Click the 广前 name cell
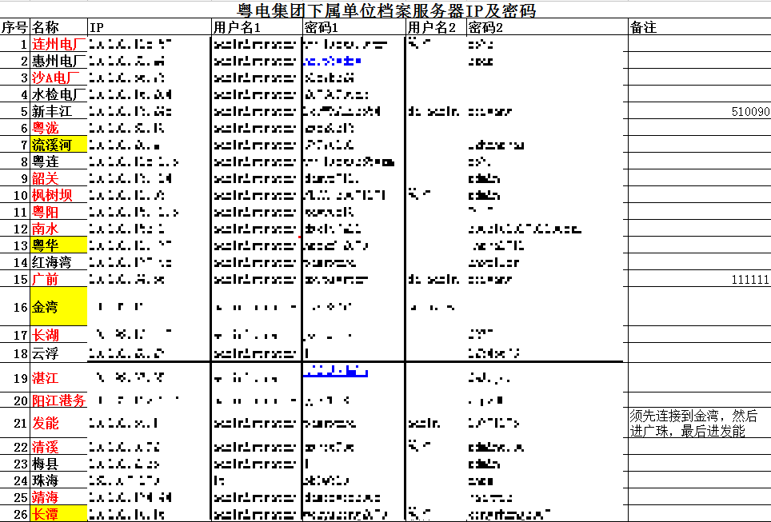The width and height of the screenshot is (771, 522). click(x=59, y=279)
